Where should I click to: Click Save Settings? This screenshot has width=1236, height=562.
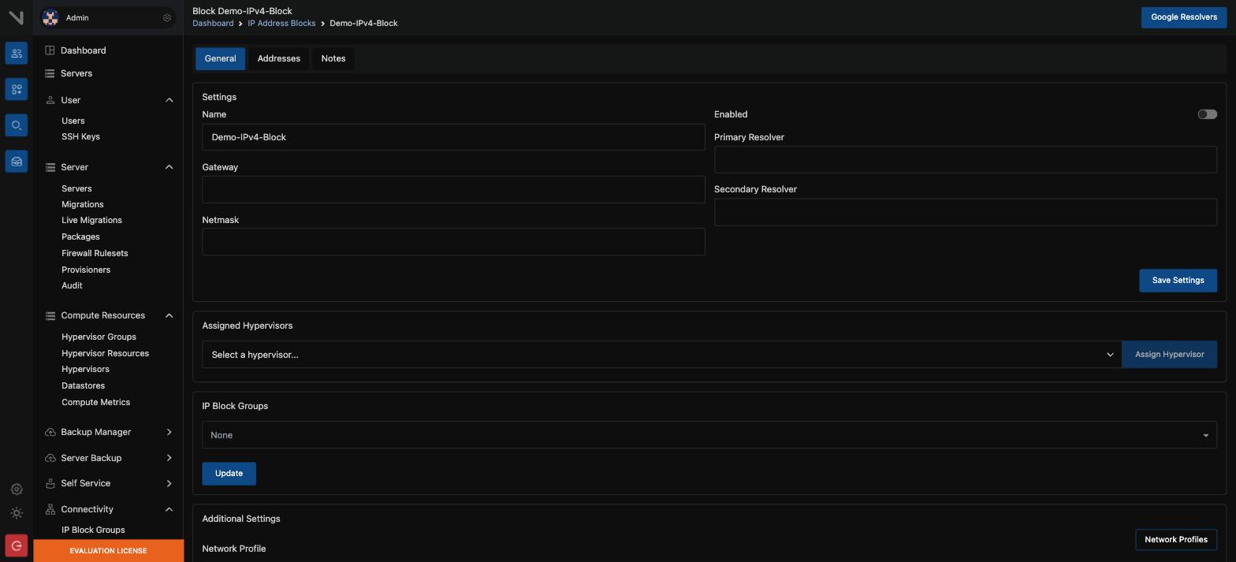1178,281
